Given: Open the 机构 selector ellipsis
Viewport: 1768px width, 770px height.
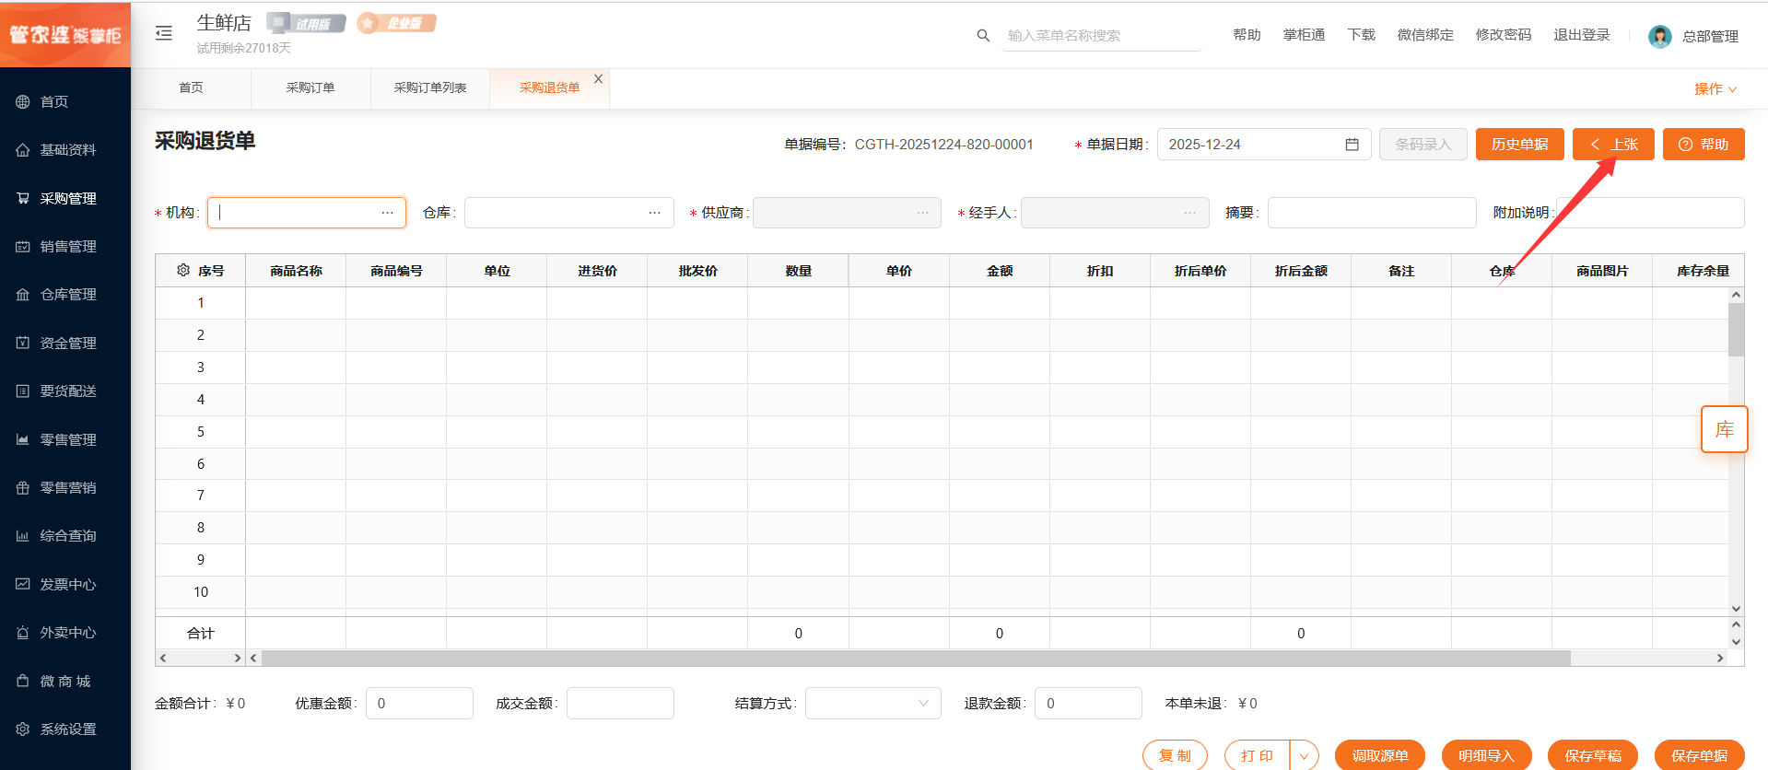Looking at the screenshot, I should click(387, 213).
